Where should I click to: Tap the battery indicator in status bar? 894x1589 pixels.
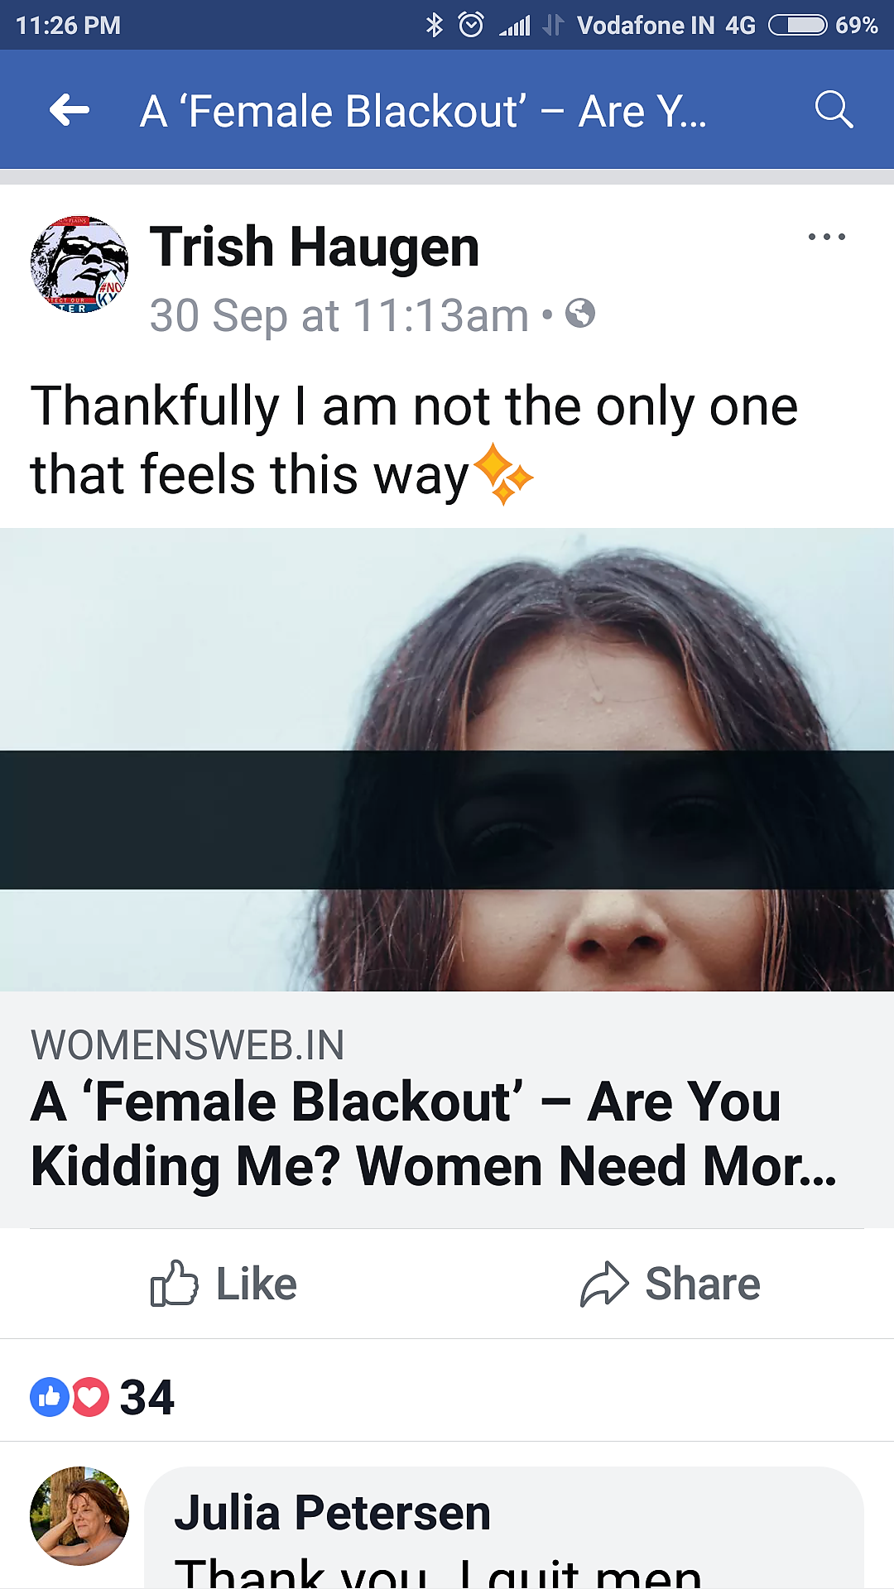tap(798, 26)
